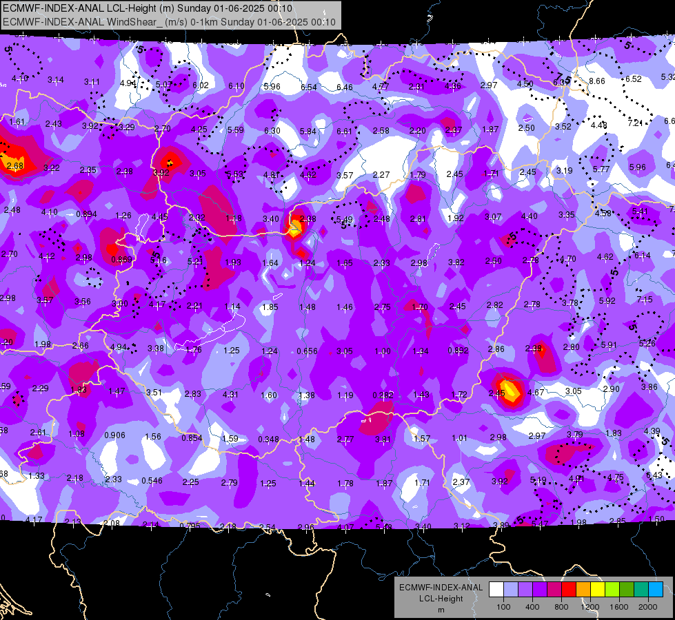Click the wind shear value 6.61
This screenshot has height=620, width=675.
pyautogui.click(x=344, y=131)
